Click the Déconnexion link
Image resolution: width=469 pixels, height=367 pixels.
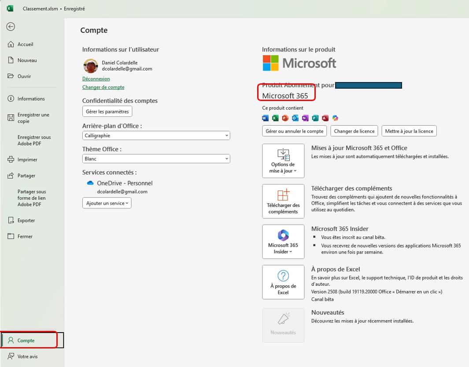[96, 79]
